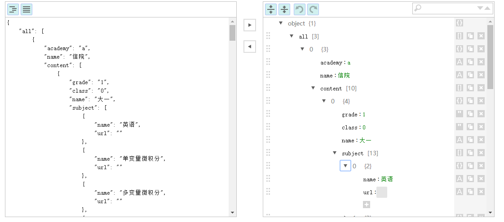This screenshot has height=222, width=504.
Task: Edit the academy value "a"
Action: tap(349, 63)
